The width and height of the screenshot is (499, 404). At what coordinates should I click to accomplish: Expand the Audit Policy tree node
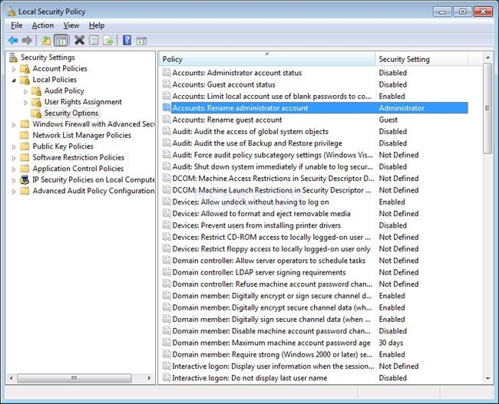click(x=25, y=91)
